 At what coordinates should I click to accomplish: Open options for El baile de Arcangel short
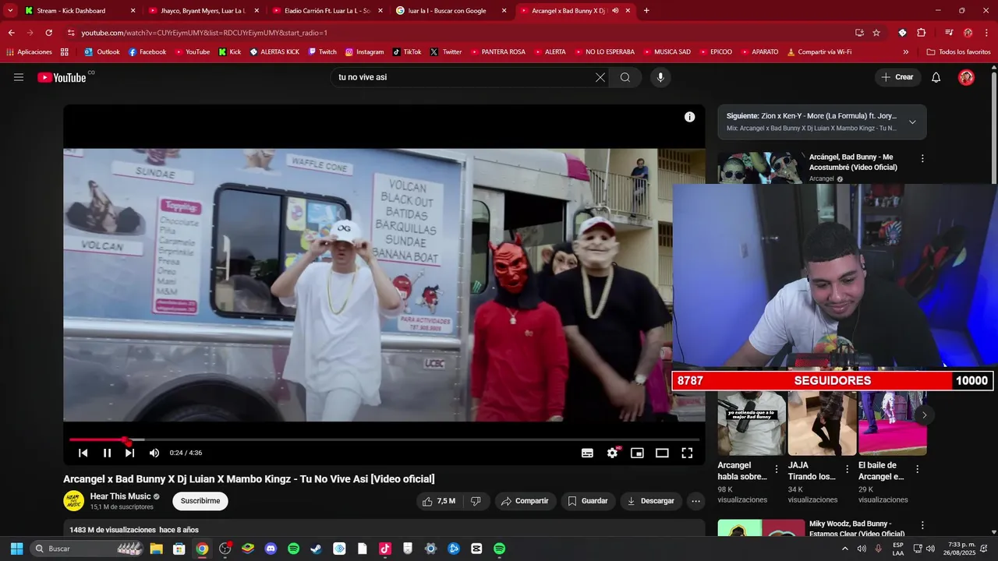point(917,469)
